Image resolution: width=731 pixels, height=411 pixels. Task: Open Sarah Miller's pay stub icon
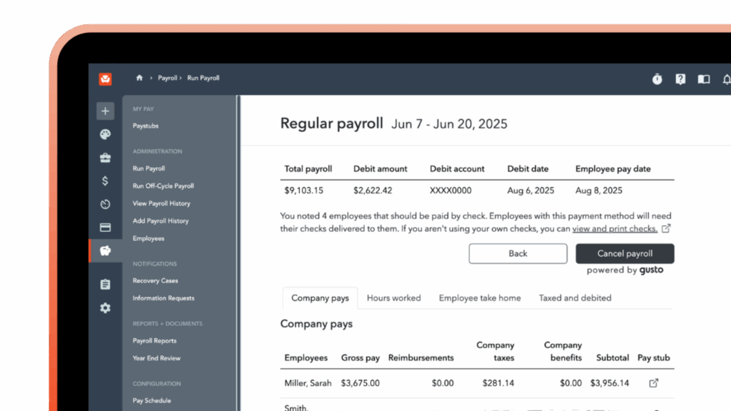[652, 382]
